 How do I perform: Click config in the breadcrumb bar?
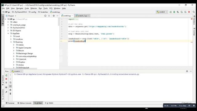pyautogui.click(x=32, y=12)
